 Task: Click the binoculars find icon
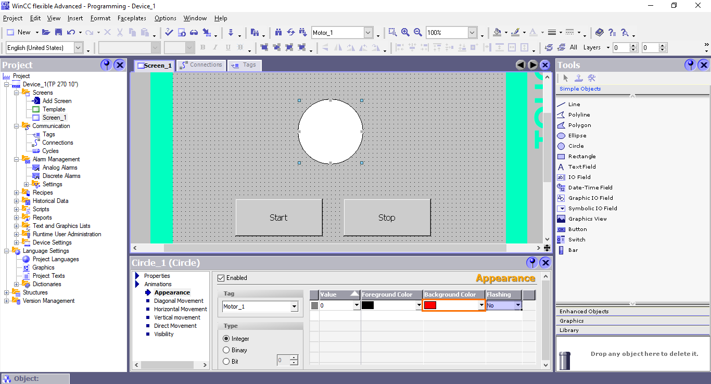(x=278, y=32)
